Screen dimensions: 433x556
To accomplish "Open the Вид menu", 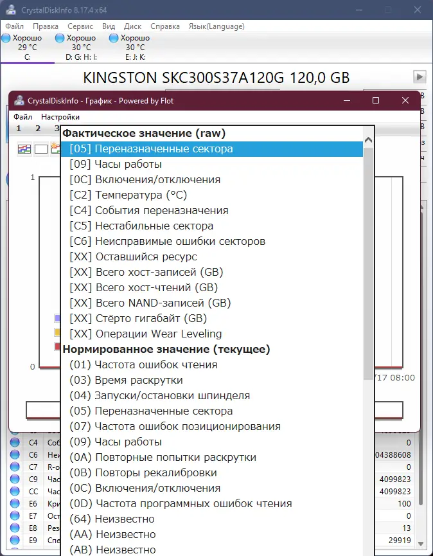I will coord(109,26).
